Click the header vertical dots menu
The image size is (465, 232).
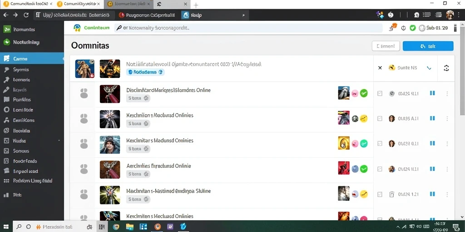coord(455,28)
